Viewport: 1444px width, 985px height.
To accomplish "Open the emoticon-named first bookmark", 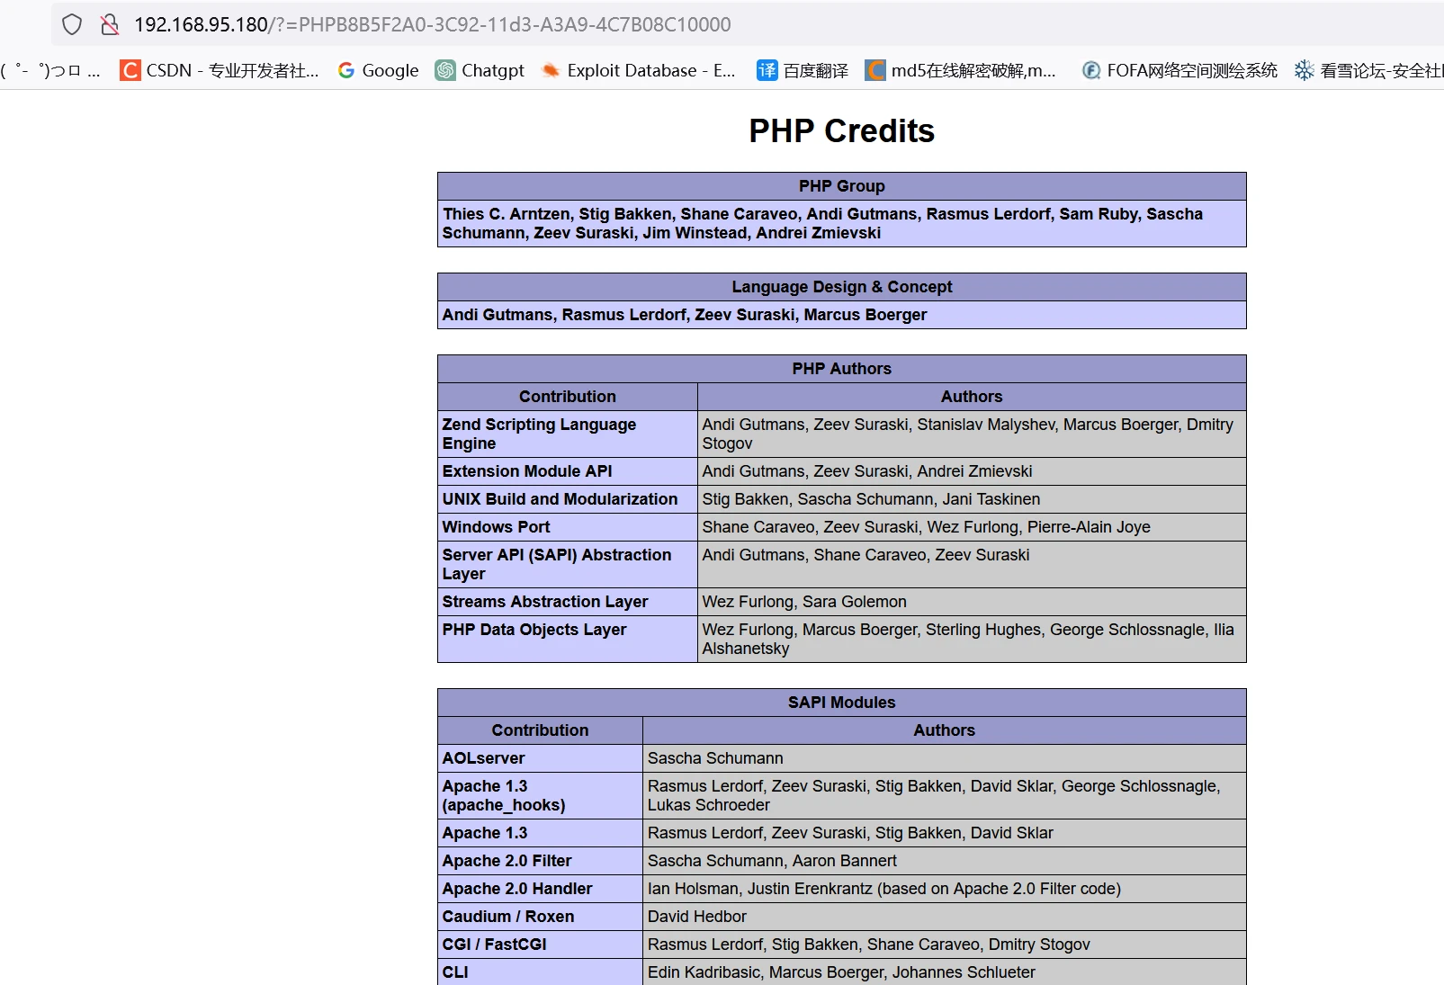I will click(50, 70).
